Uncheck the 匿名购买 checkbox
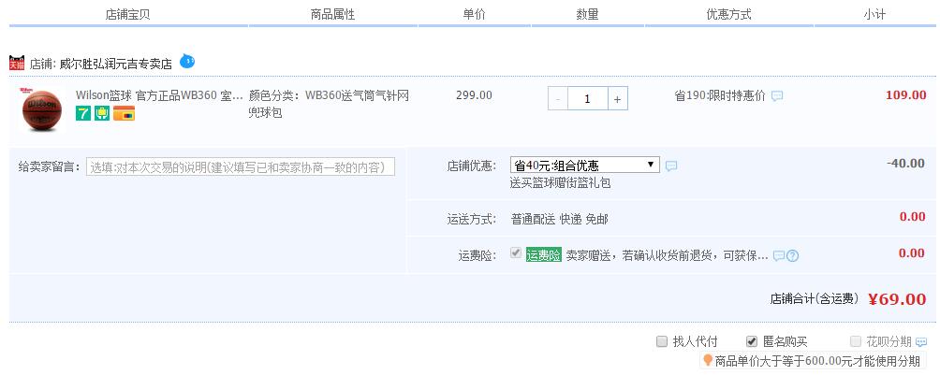Image resolution: width=940 pixels, height=375 pixels. (752, 341)
